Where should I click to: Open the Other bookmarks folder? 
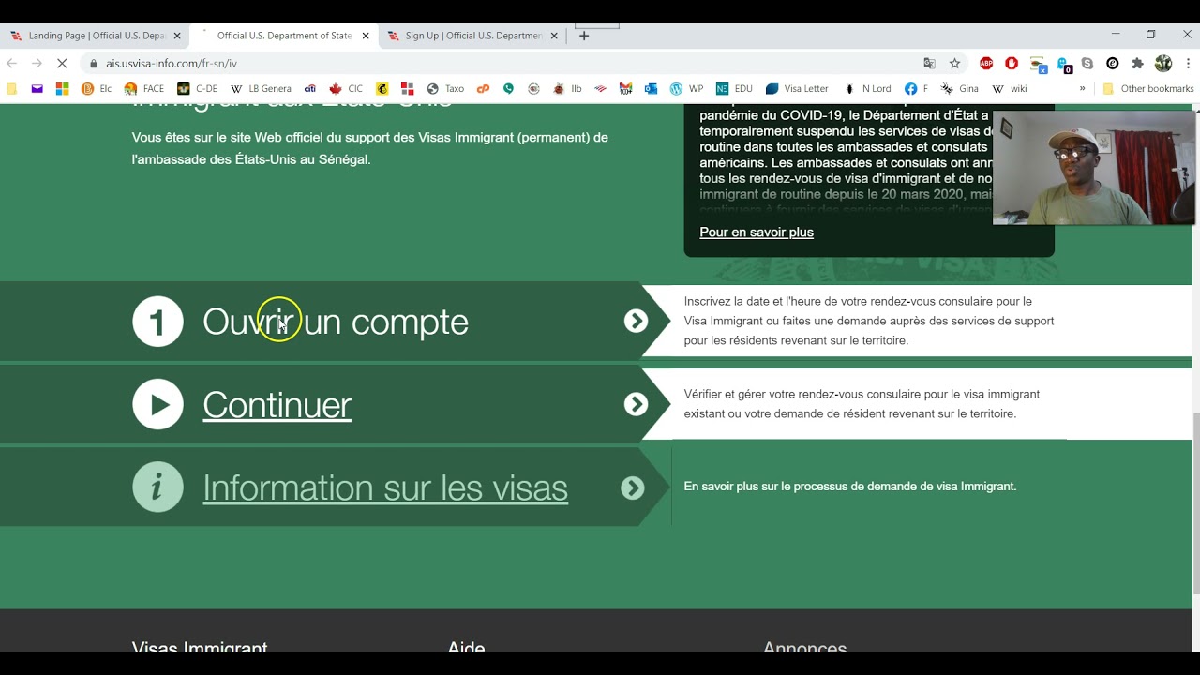pyautogui.click(x=1147, y=89)
